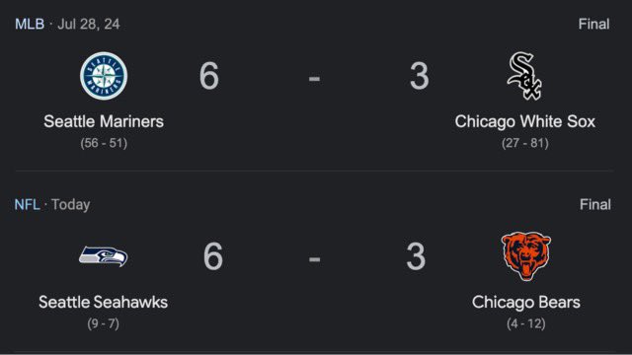
Task: Open the MLB league link
Action: pos(30,24)
